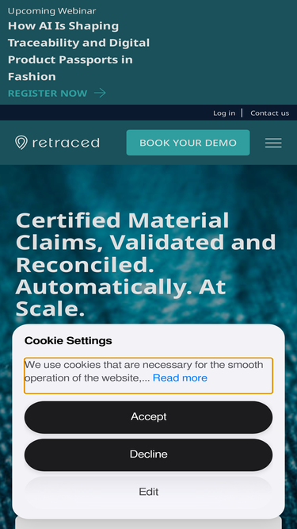Open the hamburger navigation menu
Image resolution: width=297 pixels, height=529 pixels.
(273, 143)
